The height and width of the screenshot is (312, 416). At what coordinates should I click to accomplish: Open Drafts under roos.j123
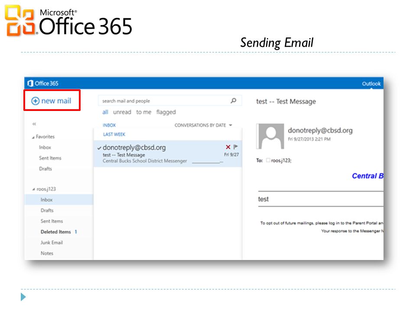47,211
